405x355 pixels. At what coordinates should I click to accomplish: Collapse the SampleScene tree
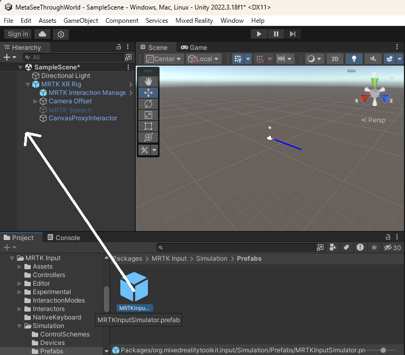(x=20, y=67)
